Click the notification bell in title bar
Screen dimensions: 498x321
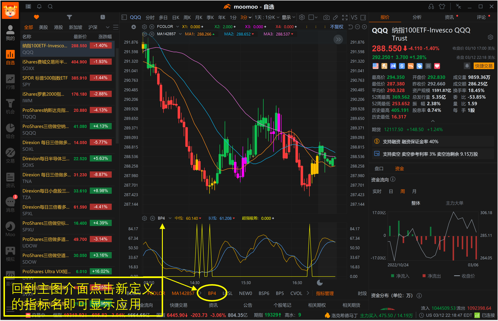pyautogui.click(x=39, y=6)
